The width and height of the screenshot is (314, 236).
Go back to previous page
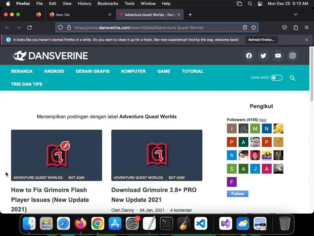coord(7,27)
